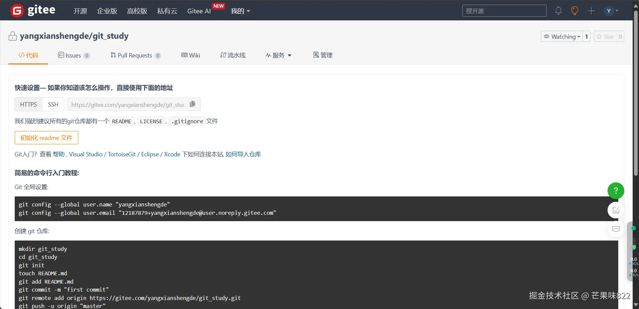Switch clone address to SSH
Viewport: 639px width, 309px height.
pos(53,105)
